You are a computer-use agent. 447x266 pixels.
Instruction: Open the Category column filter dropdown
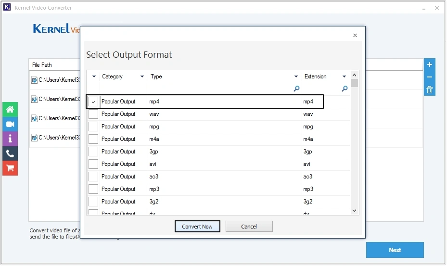[142, 76]
